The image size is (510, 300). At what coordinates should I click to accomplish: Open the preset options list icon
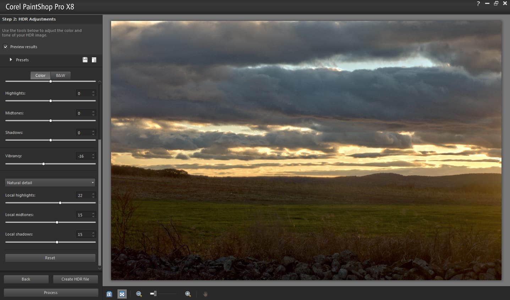click(94, 60)
